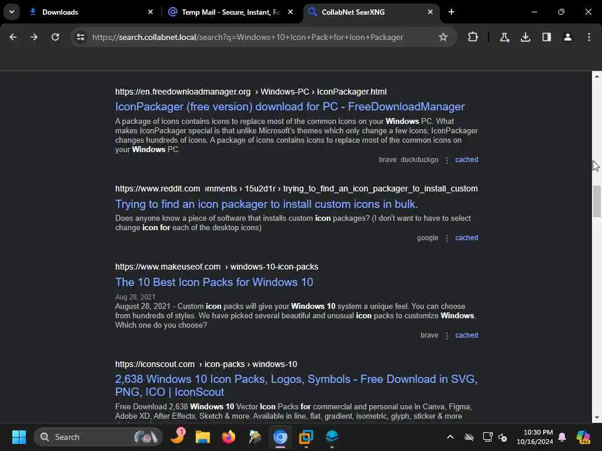This screenshot has height=451, width=602.
Task: Go back to the previous page
Action: 13,37
